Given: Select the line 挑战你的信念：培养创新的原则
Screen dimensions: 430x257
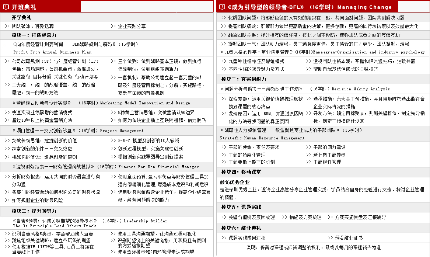Looking at the screenshot, I should pos(44,157).
